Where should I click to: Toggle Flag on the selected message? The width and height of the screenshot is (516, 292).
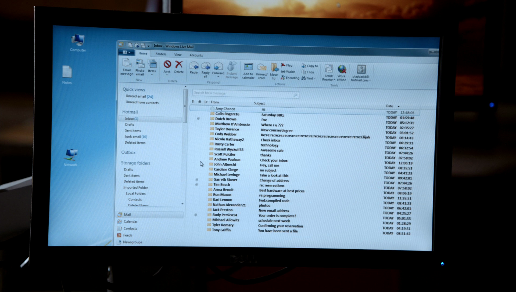point(287,65)
